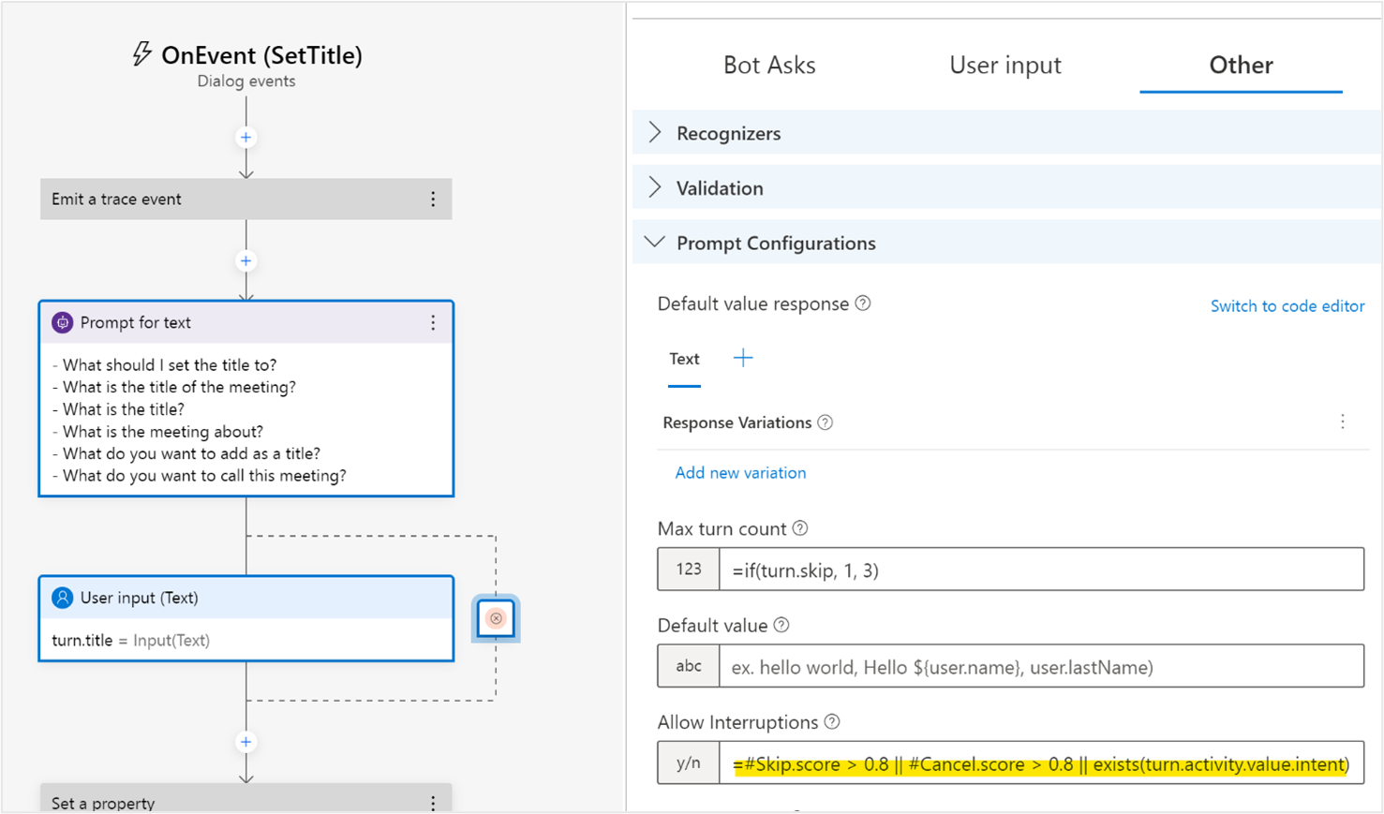Click the bot icon on Prompt for text node
The width and height of the screenshot is (1384, 814).
(60, 322)
